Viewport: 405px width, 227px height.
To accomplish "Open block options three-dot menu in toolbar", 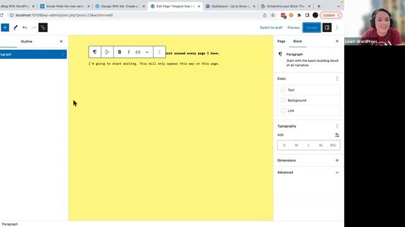I will [x=159, y=52].
